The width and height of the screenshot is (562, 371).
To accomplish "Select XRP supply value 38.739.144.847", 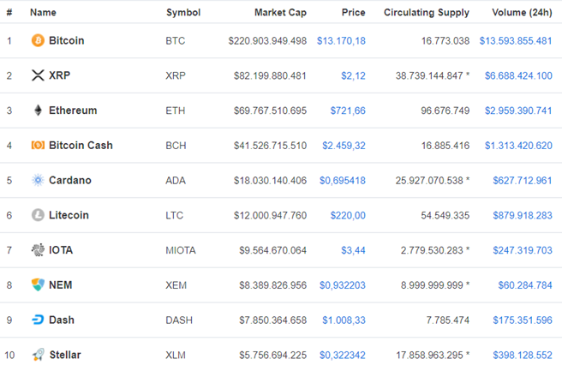I will tap(429, 75).
